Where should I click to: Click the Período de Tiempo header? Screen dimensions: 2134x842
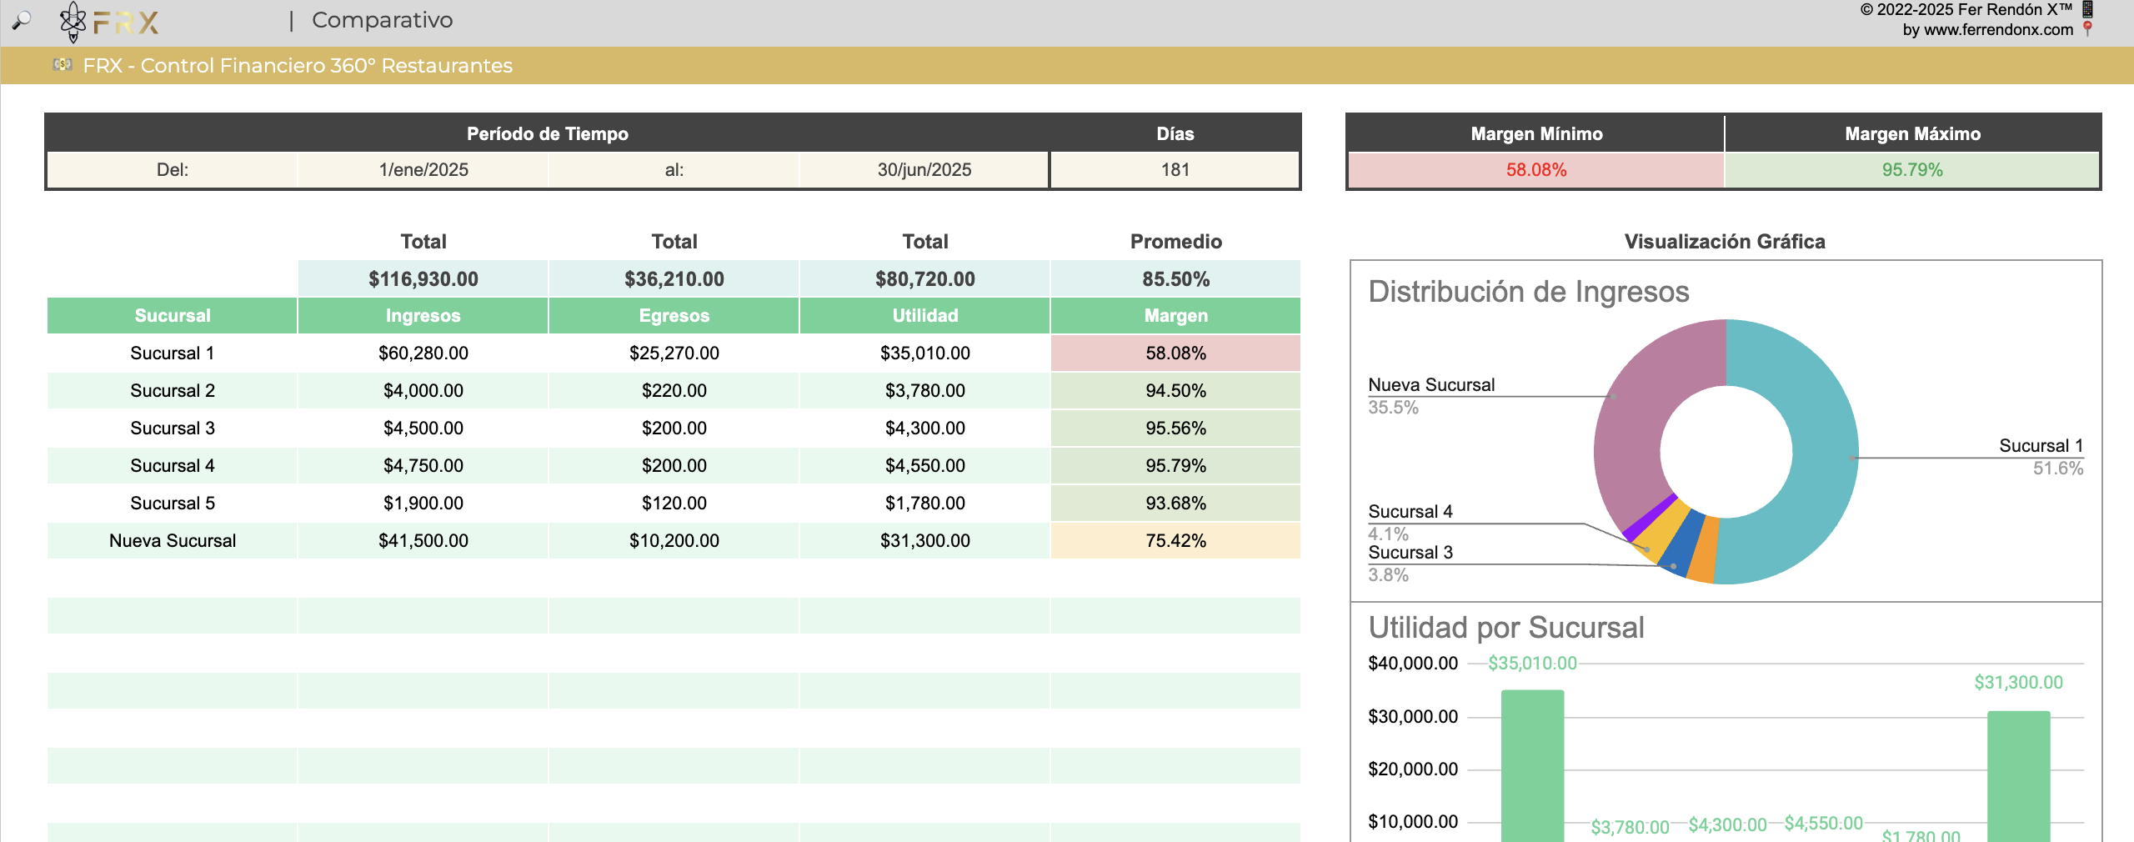548,133
